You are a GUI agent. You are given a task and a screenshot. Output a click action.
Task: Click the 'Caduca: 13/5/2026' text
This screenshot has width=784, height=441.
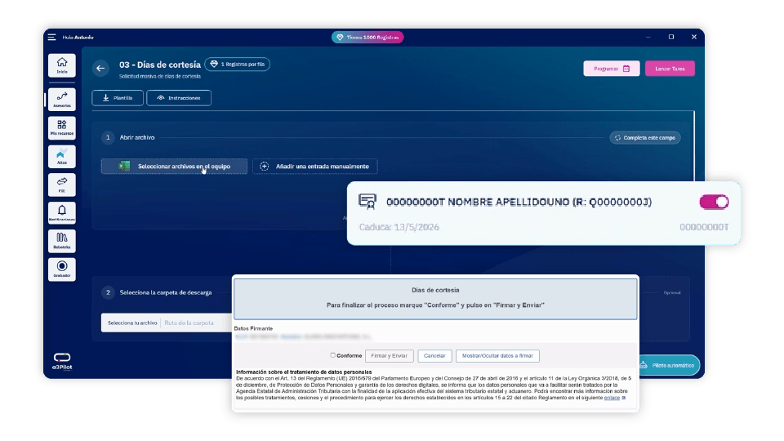[x=399, y=227]
